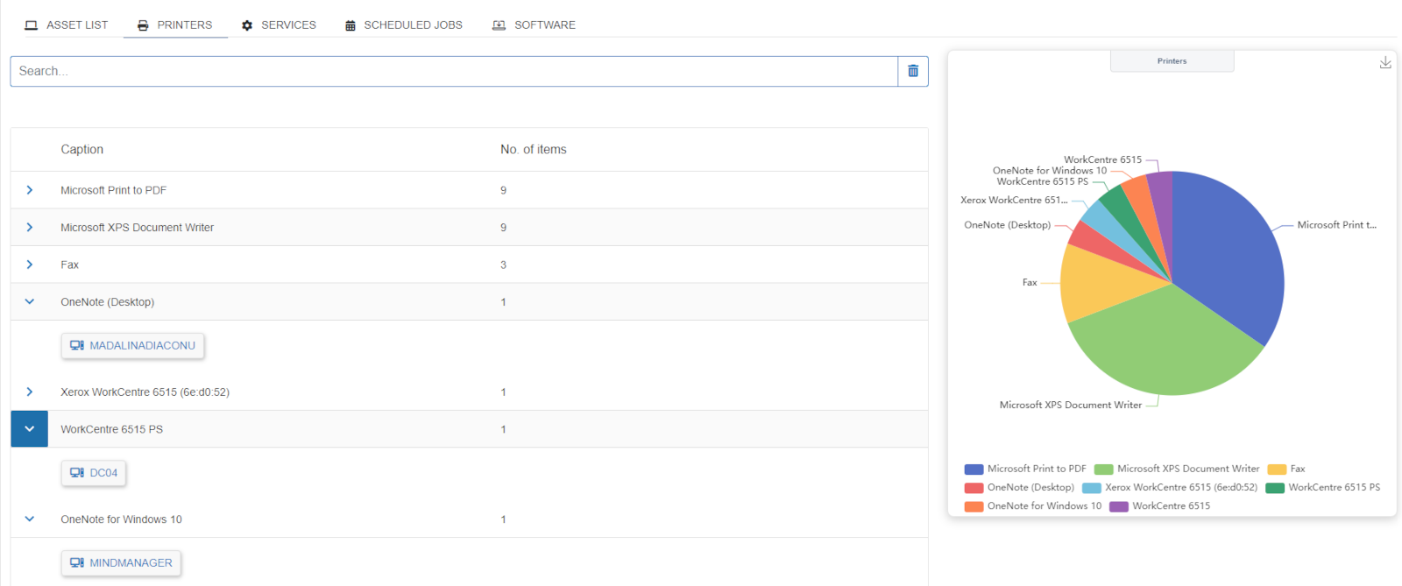Collapse the WorkCentre 6515 PS row
This screenshot has height=586, width=1402.
tap(30, 429)
